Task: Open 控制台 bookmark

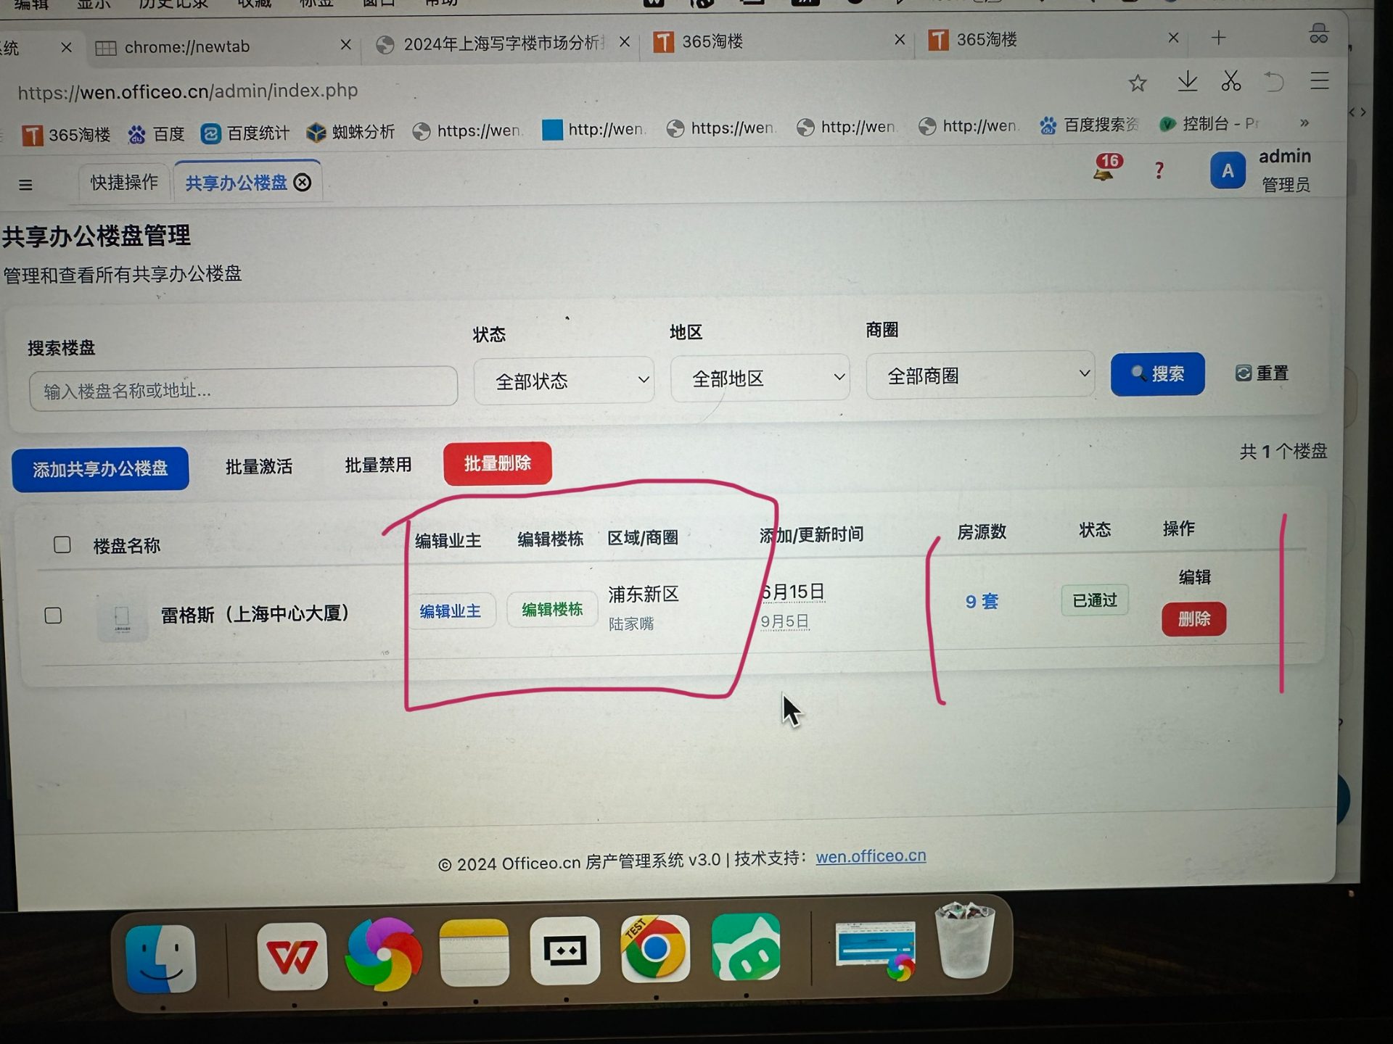Action: pyautogui.click(x=1208, y=123)
